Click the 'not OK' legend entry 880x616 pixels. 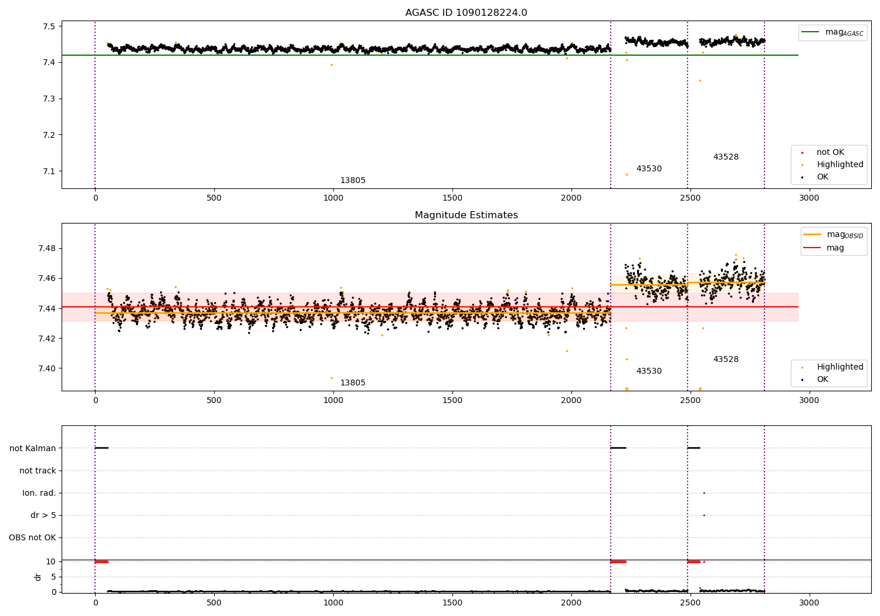click(830, 153)
